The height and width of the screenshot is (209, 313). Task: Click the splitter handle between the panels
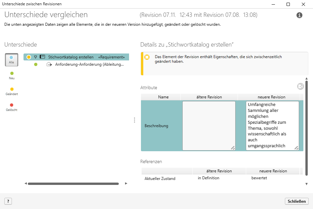pos(134,120)
